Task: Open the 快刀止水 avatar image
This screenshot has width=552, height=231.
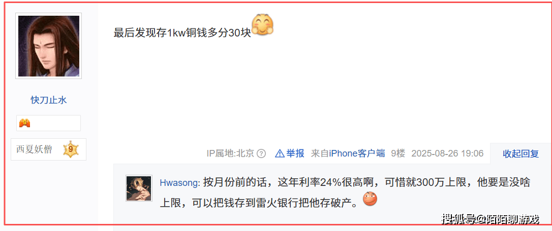Action: point(49,46)
